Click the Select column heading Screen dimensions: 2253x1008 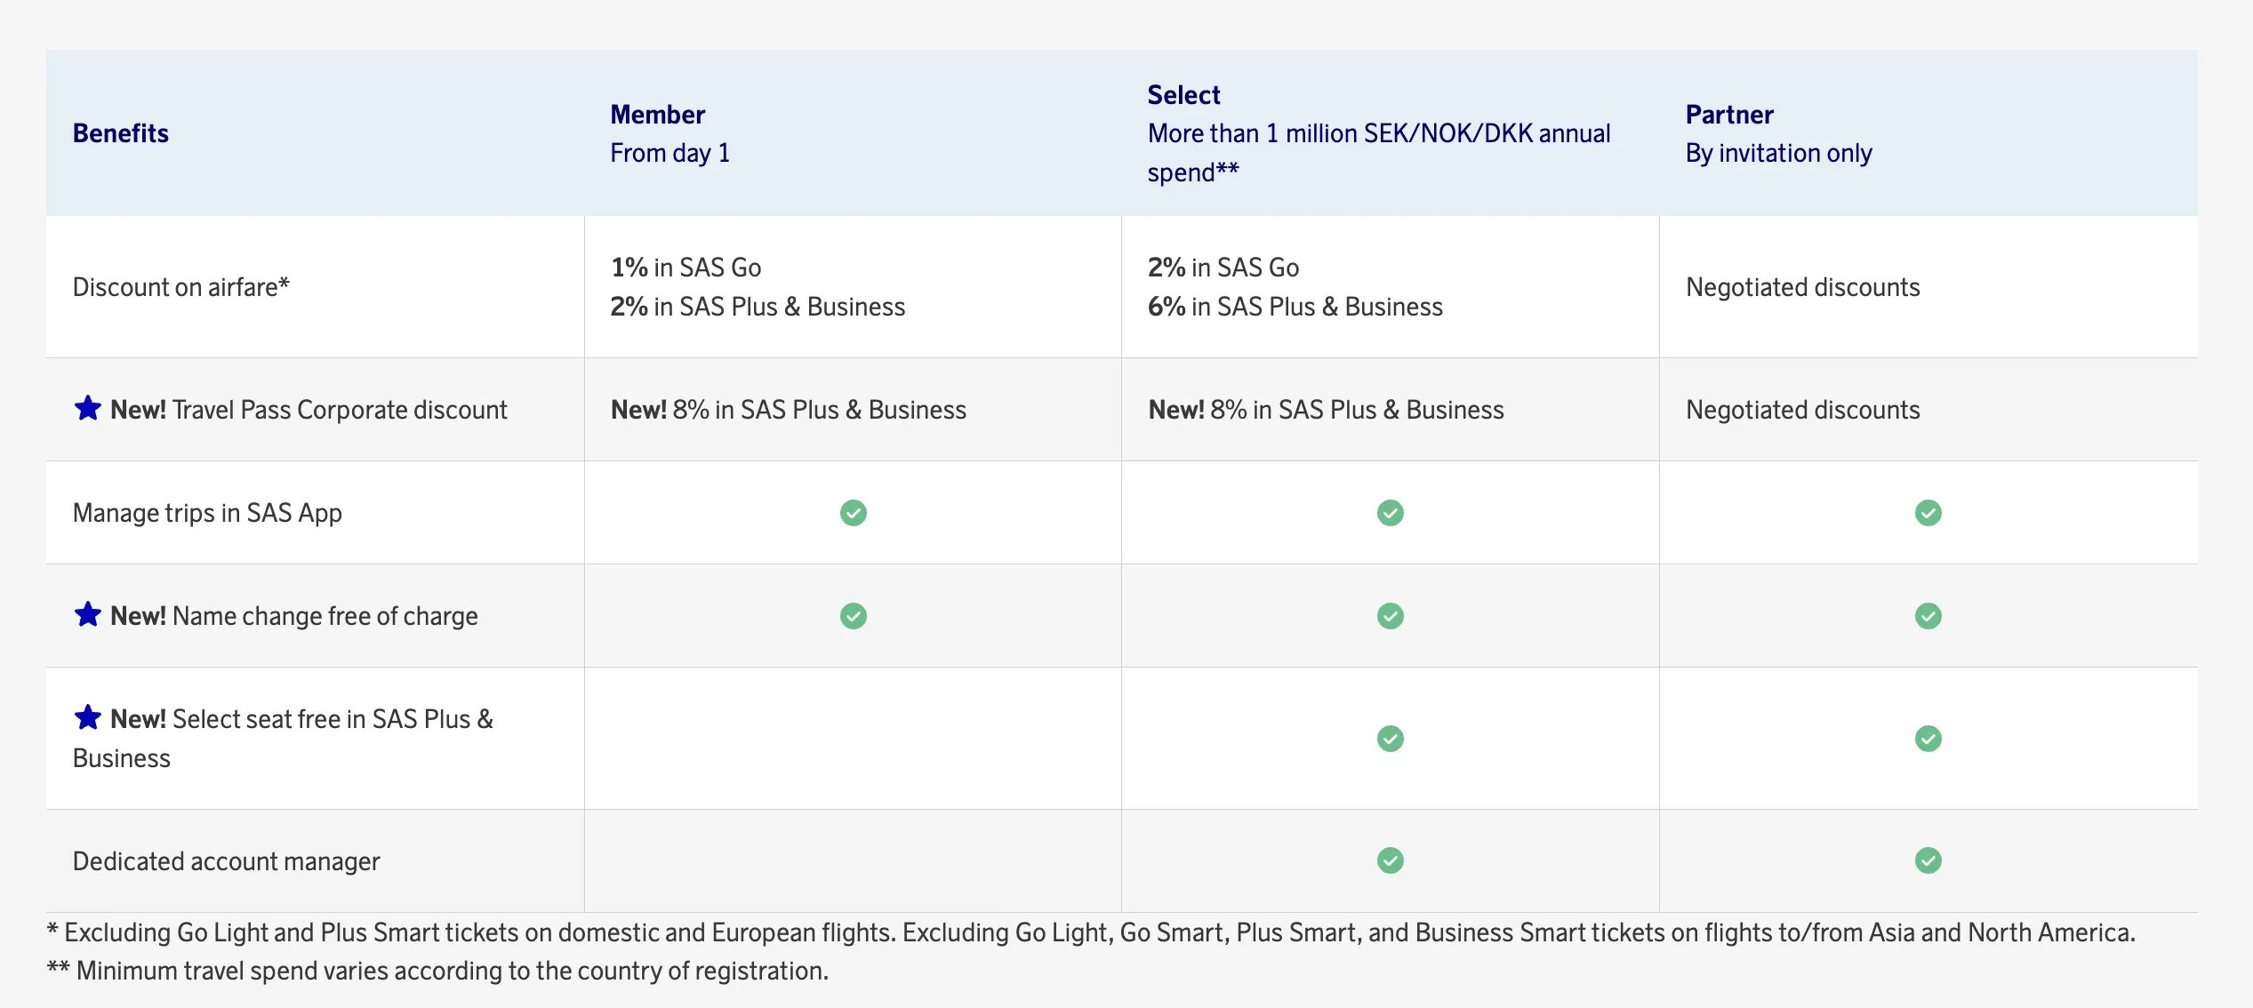1183,95
